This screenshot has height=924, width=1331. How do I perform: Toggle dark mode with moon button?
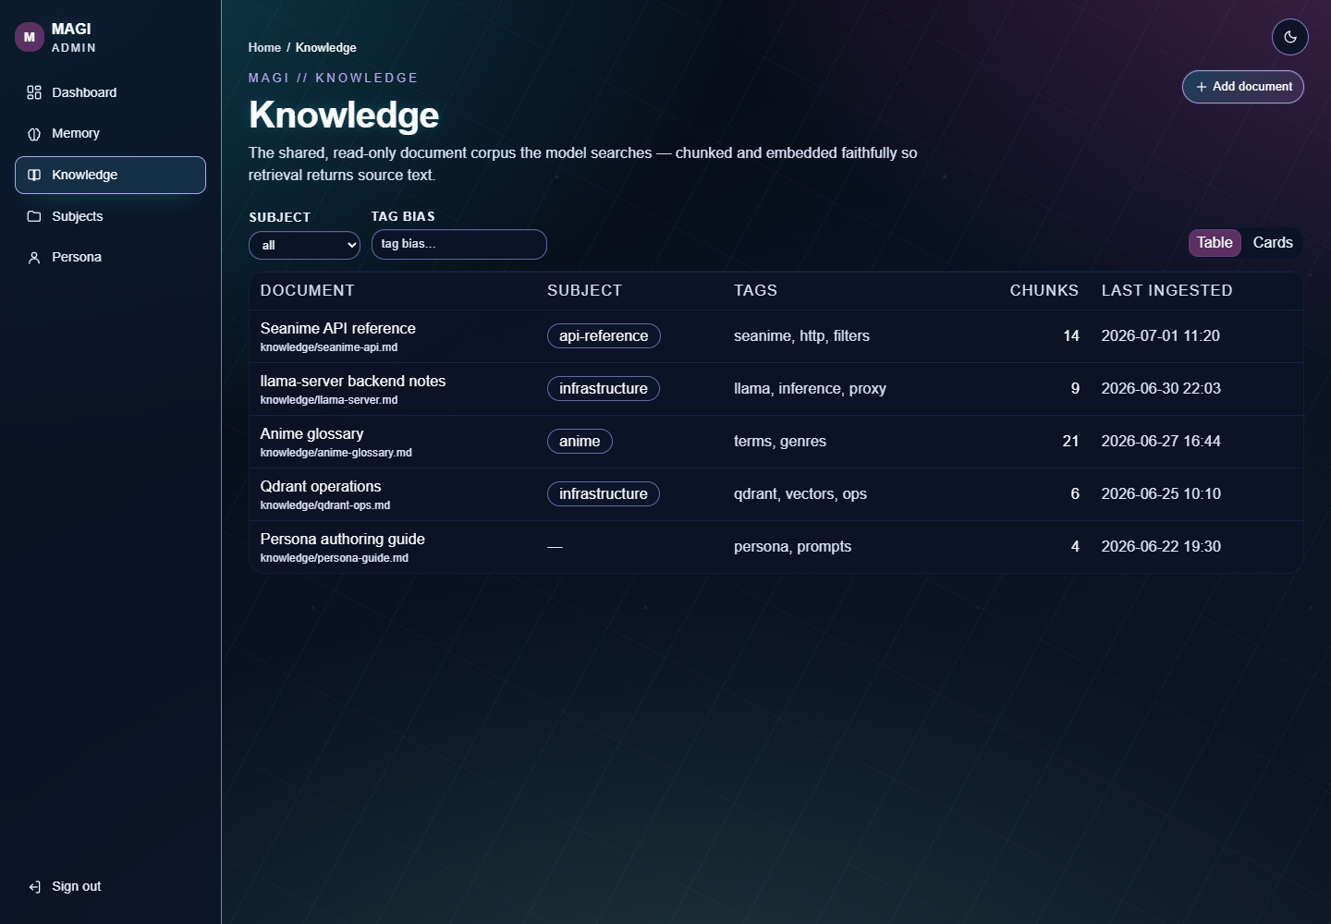(x=1290, y=37)
